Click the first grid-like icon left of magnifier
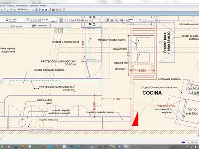199x149 pixels. [107, 20]
